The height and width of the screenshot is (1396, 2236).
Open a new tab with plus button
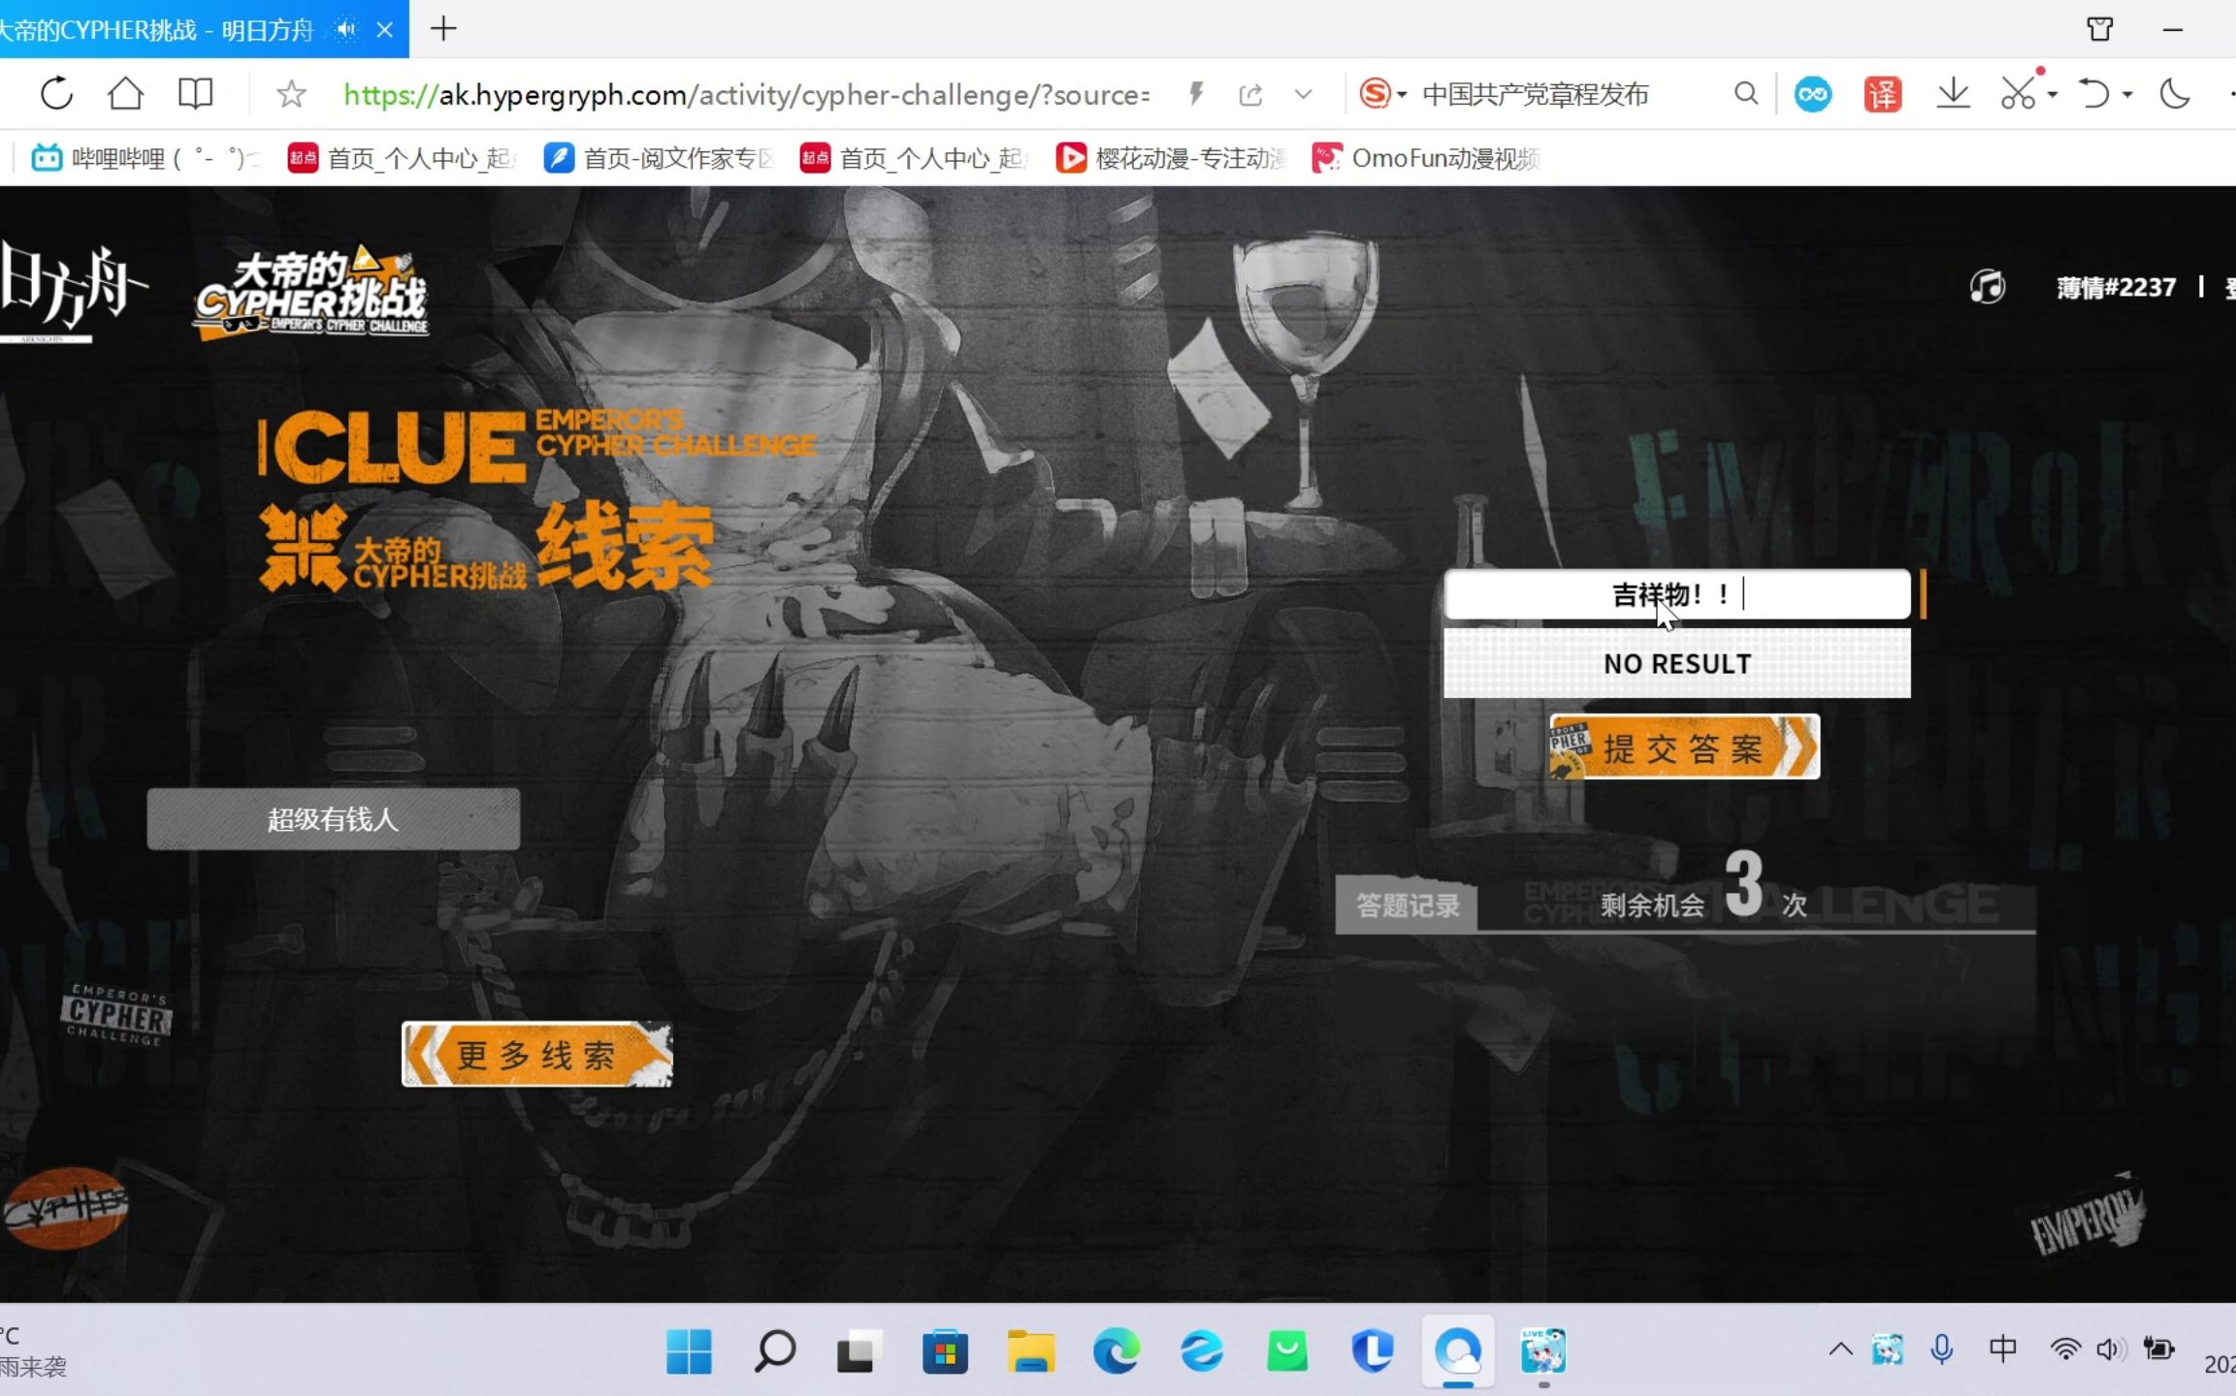[x=443, y=29]
